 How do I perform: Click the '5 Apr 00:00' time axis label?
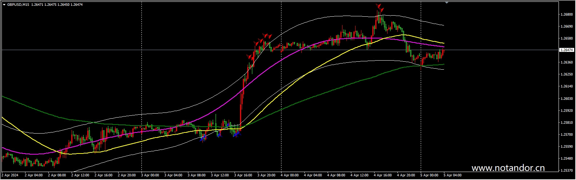coord(429,175)
